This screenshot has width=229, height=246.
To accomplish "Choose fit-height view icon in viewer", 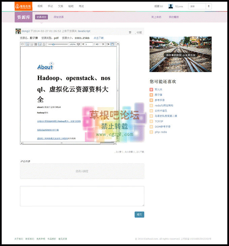I will pyautogui.click(x=44, y=44).
